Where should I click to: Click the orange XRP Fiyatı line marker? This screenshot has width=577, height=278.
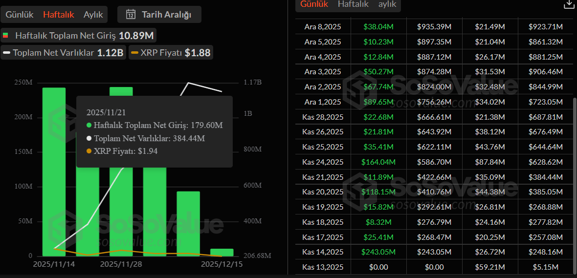coord(134,53)
